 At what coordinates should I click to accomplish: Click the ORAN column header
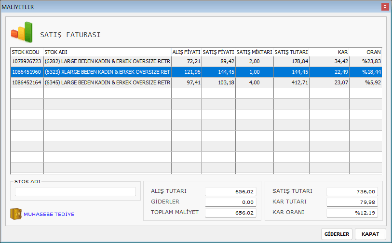pos(365,52)
